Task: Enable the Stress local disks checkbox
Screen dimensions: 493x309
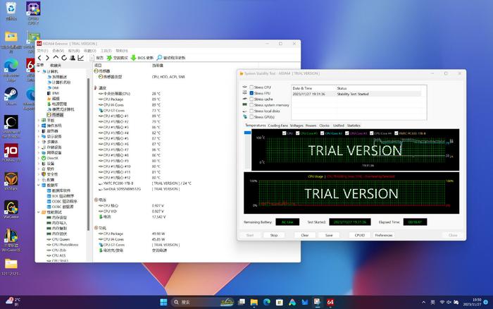Action: pos(251,111)
